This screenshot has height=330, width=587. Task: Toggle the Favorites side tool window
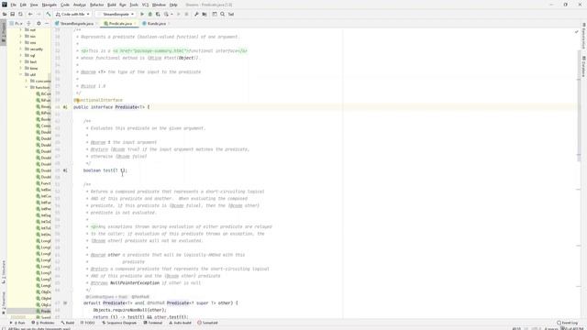click(4, 302)
